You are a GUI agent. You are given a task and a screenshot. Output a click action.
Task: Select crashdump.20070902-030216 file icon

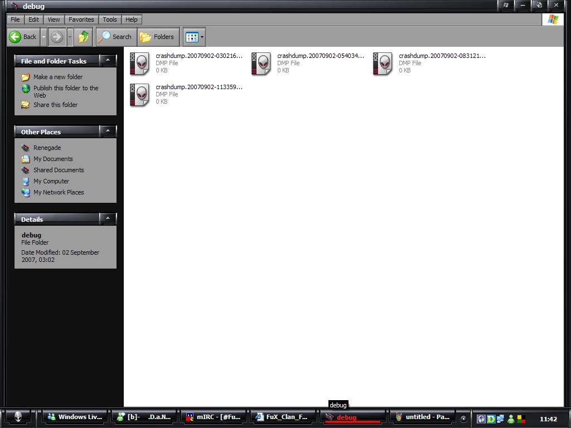point(139,64)
